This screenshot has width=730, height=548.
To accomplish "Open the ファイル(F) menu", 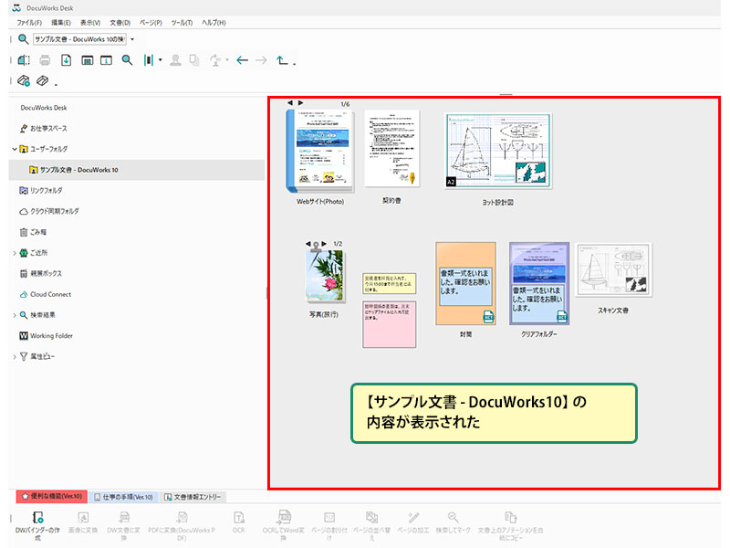I will point(29,22).
